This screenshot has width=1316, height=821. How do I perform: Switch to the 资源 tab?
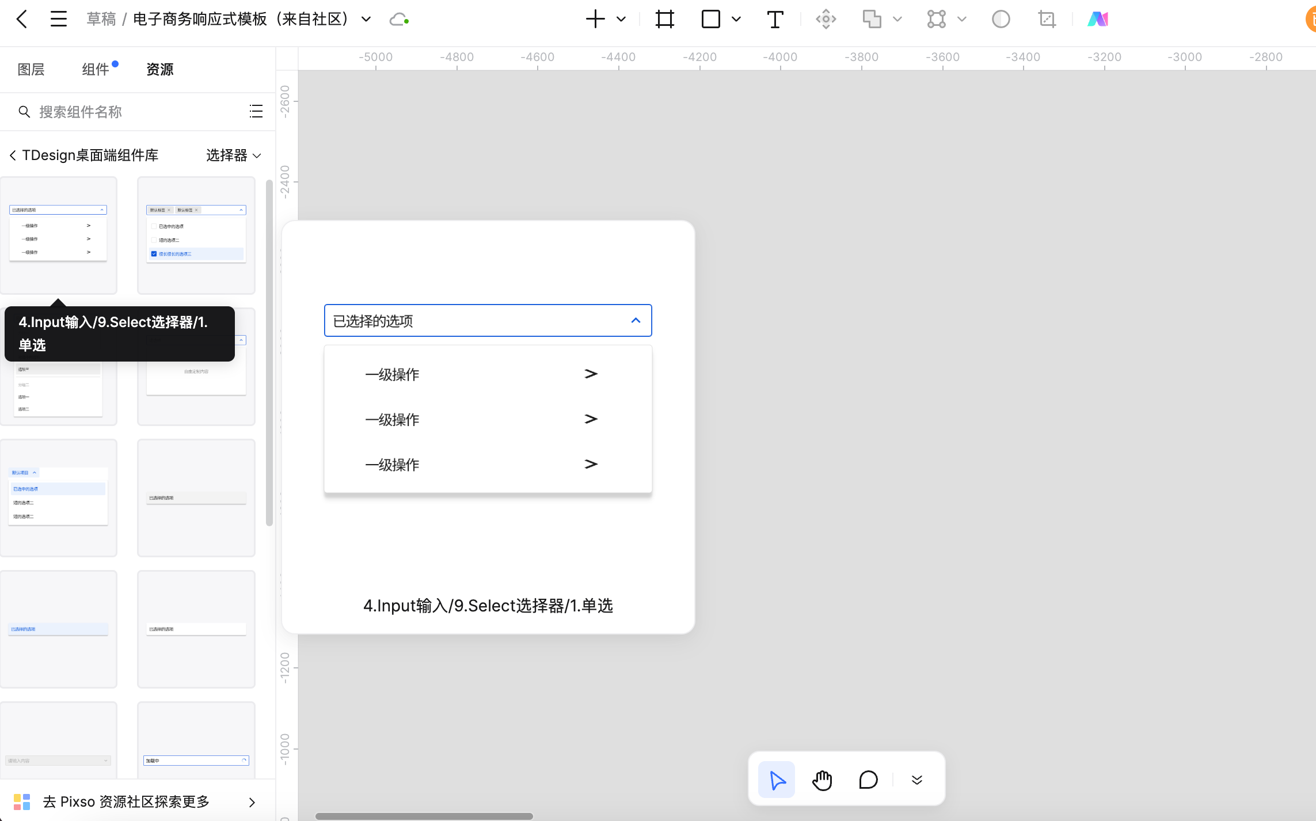pos(160,70)
